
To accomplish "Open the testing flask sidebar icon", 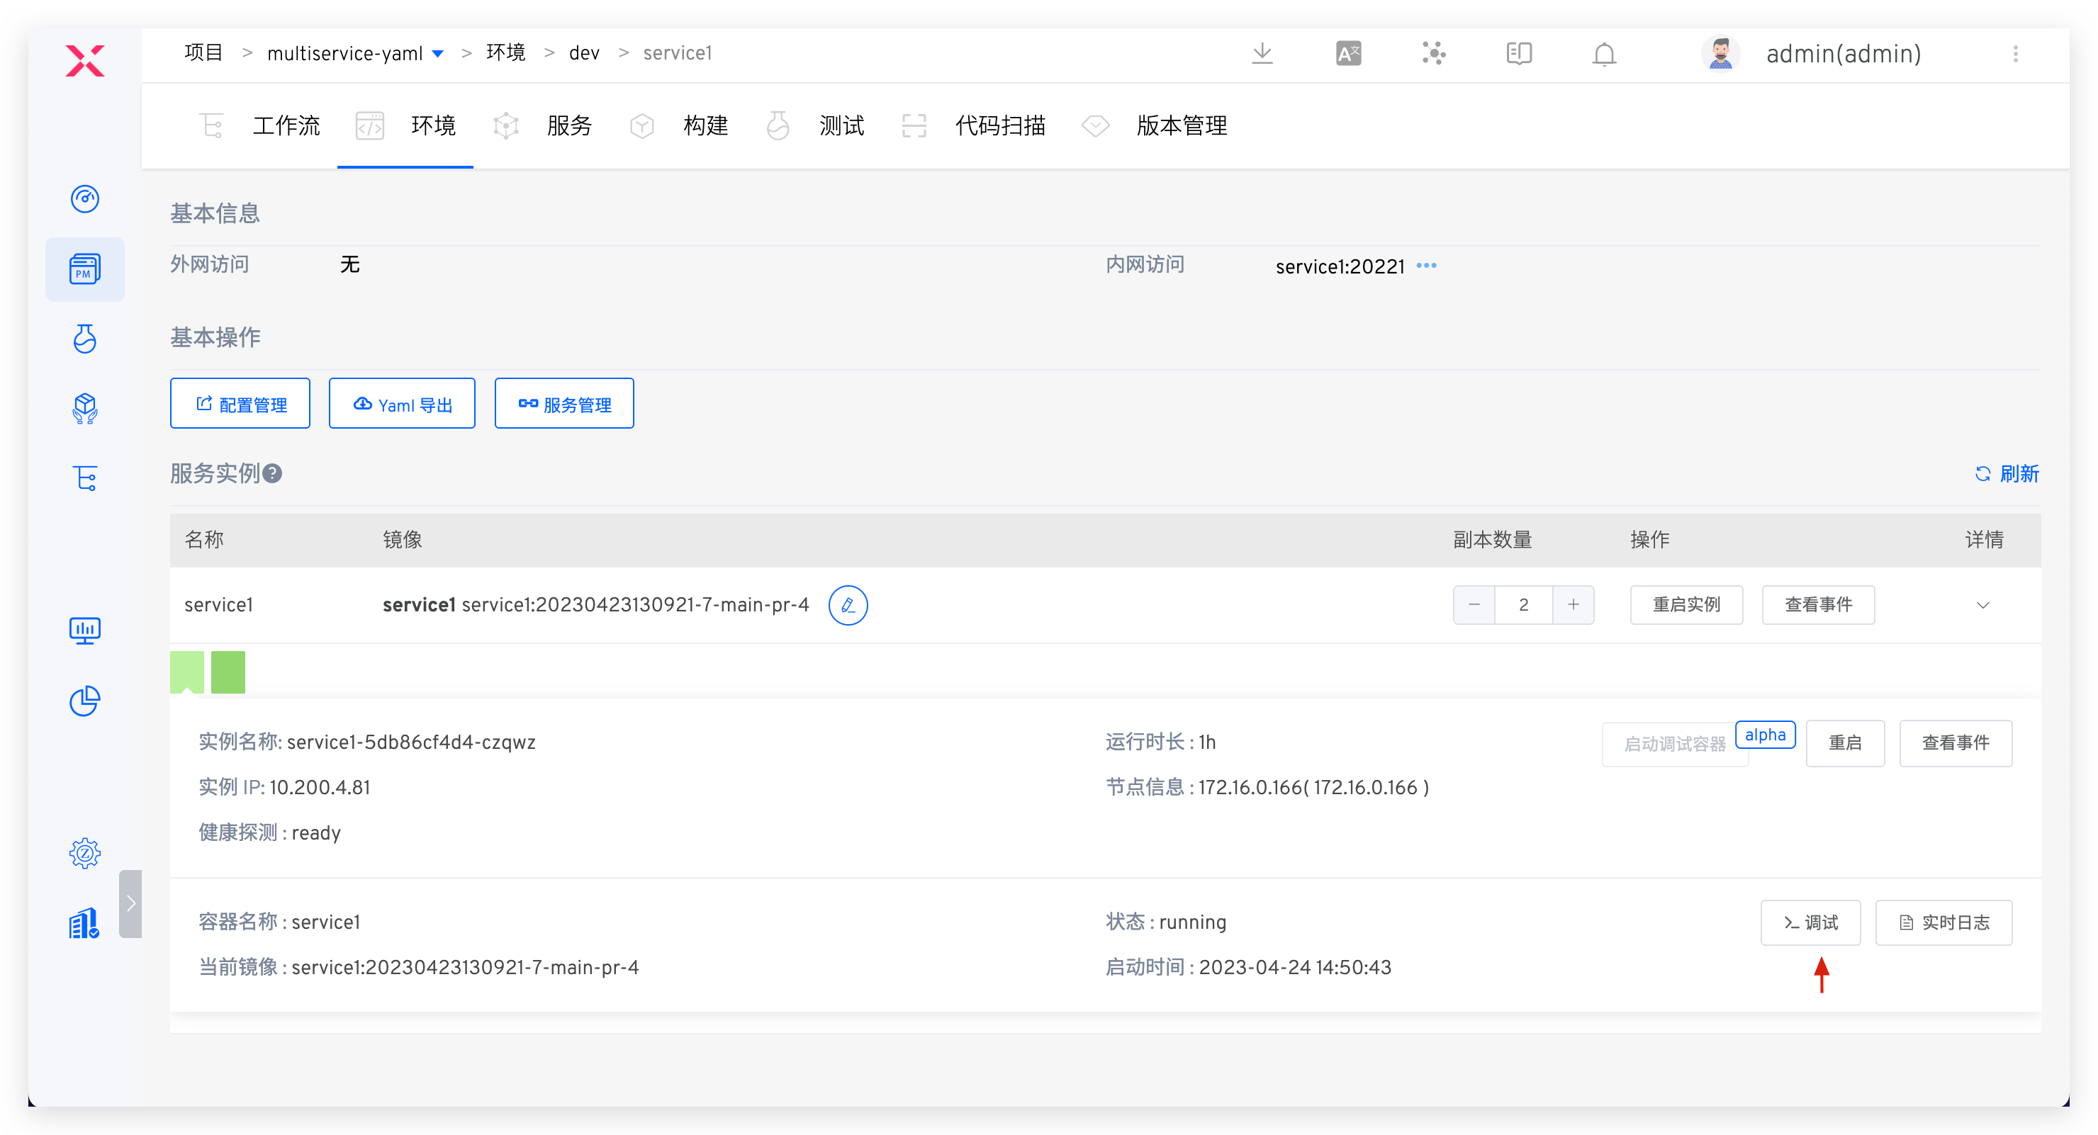I will 85,339.
